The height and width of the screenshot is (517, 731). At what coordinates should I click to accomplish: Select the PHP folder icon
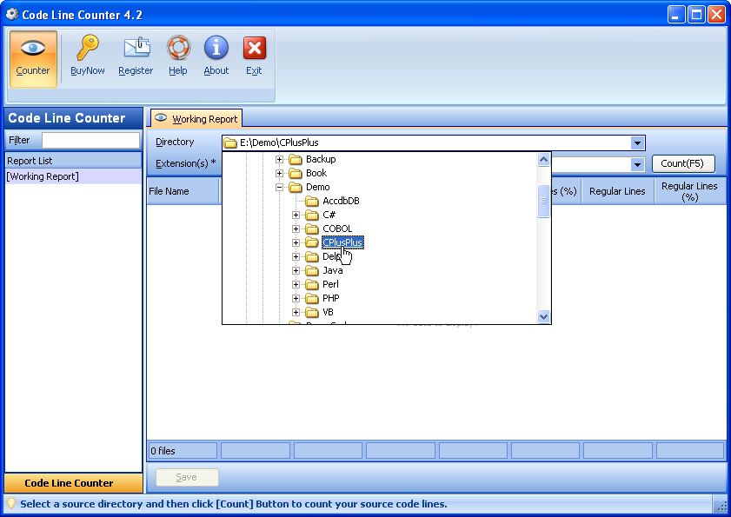(312, 298)
